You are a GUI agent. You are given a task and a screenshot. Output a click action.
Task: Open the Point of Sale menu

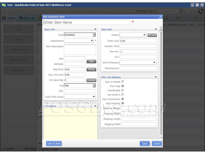[16, 11]
